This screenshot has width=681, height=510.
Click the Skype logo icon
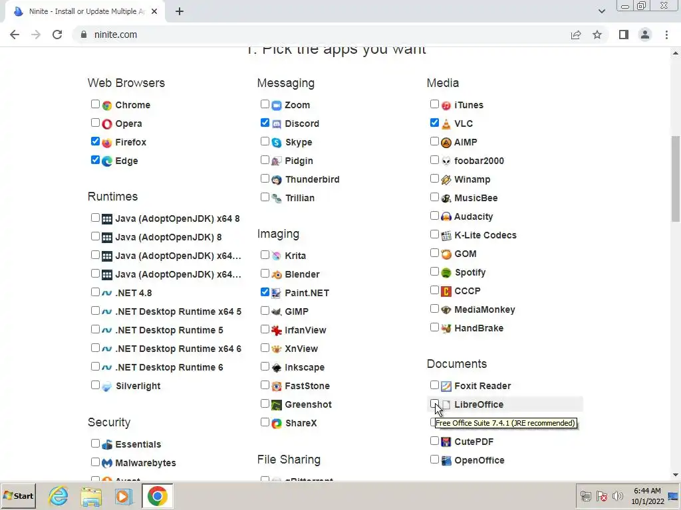(277, 143)
